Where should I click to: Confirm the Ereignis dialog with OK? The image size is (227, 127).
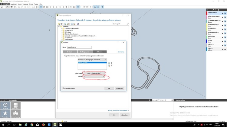tap(109, 88)
